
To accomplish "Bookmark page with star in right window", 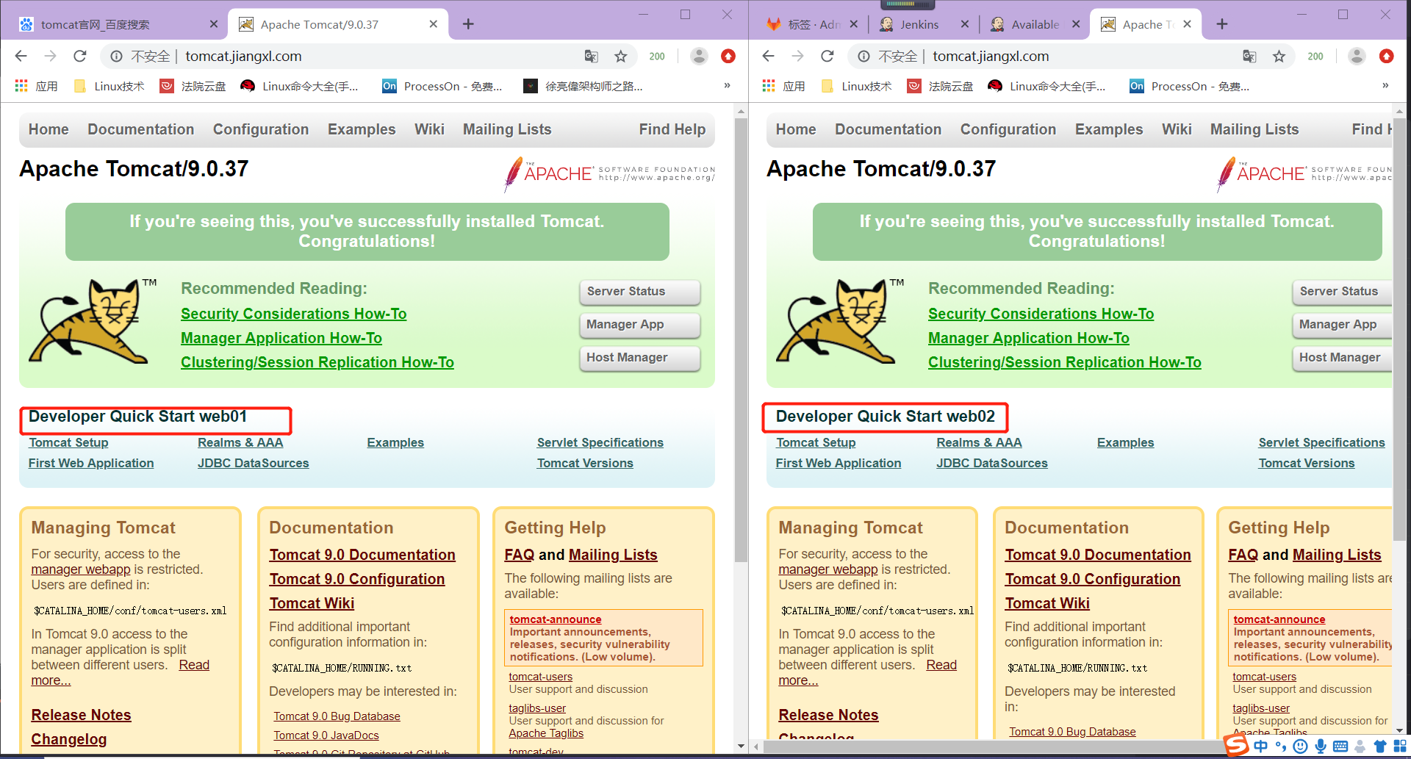I will (1279, 56).
